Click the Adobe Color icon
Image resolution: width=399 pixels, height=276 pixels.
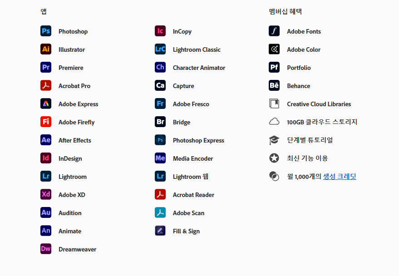click(x=274, y=49)
